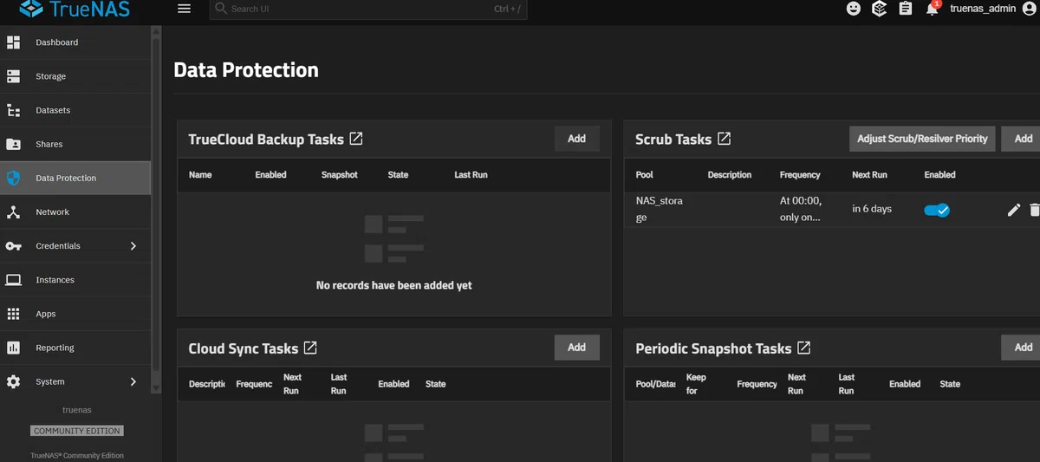
Task: Click the Credentials key icon
Action: 13,246
